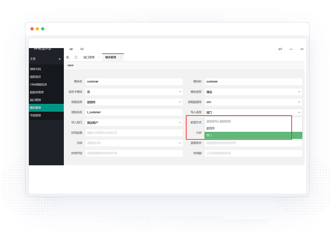Click the refresh icon in top toolbar
Image resolution: width=331 pixels, height=235 pixels.
tap(82, 49)
